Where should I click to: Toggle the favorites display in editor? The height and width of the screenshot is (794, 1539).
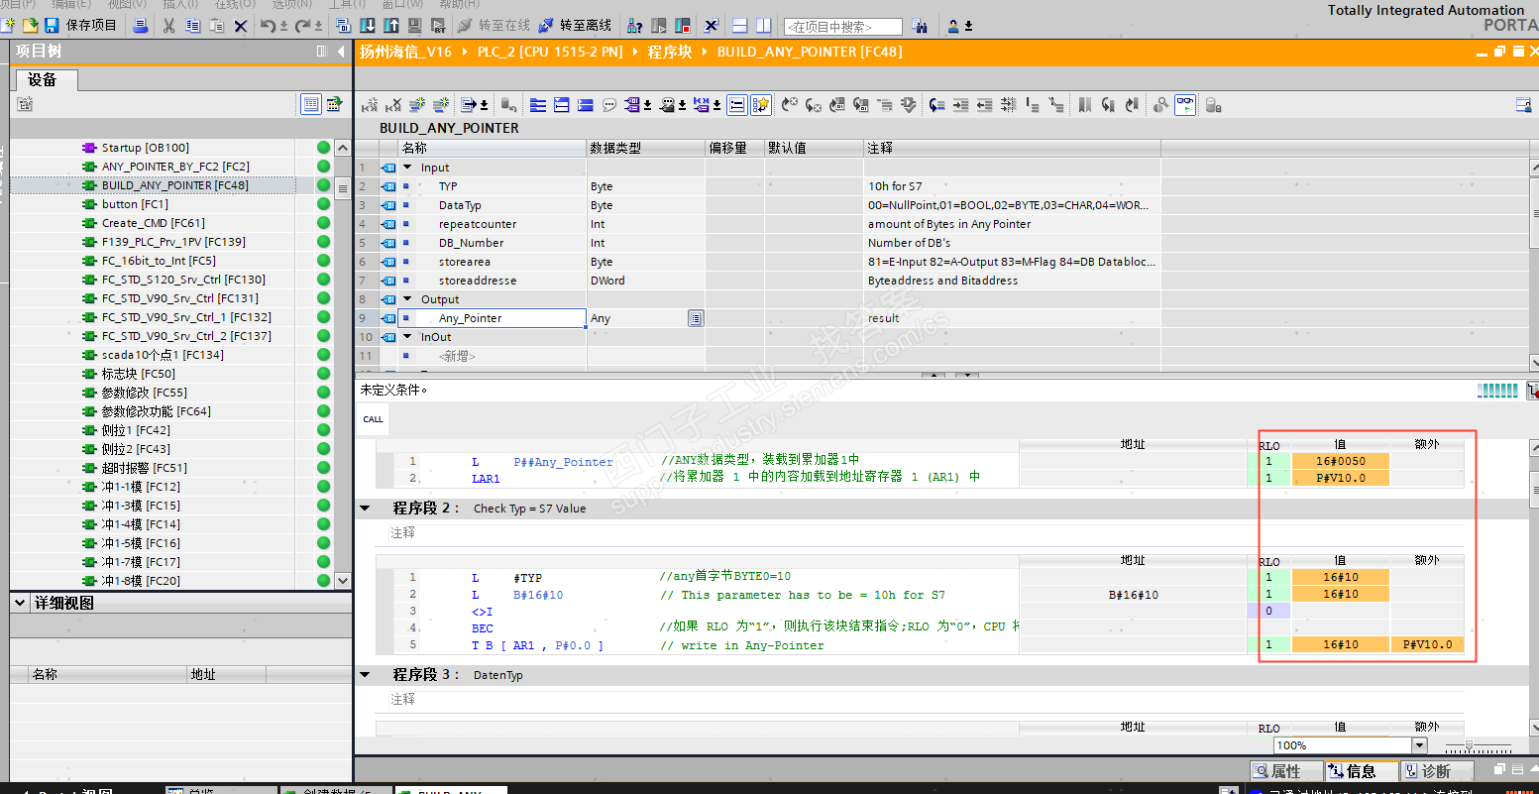point(761,104)
